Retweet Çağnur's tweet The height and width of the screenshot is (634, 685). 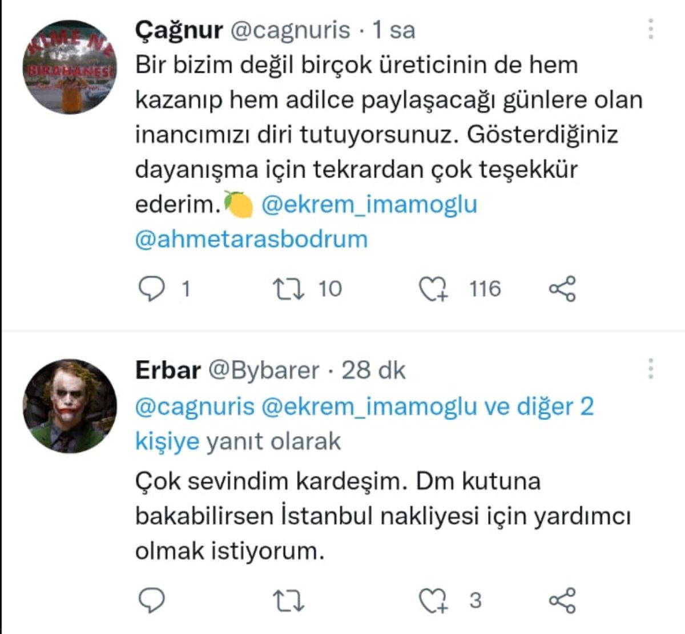(x=289, y=289)
